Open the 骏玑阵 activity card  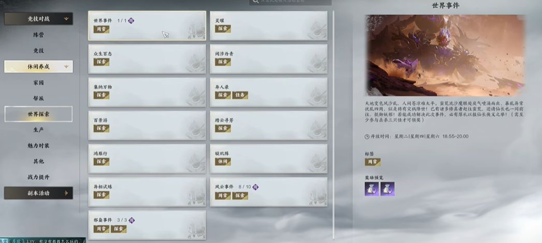(x=268, y=159)
